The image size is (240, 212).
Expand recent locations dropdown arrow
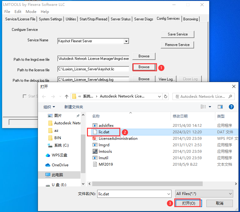[60, 97]
